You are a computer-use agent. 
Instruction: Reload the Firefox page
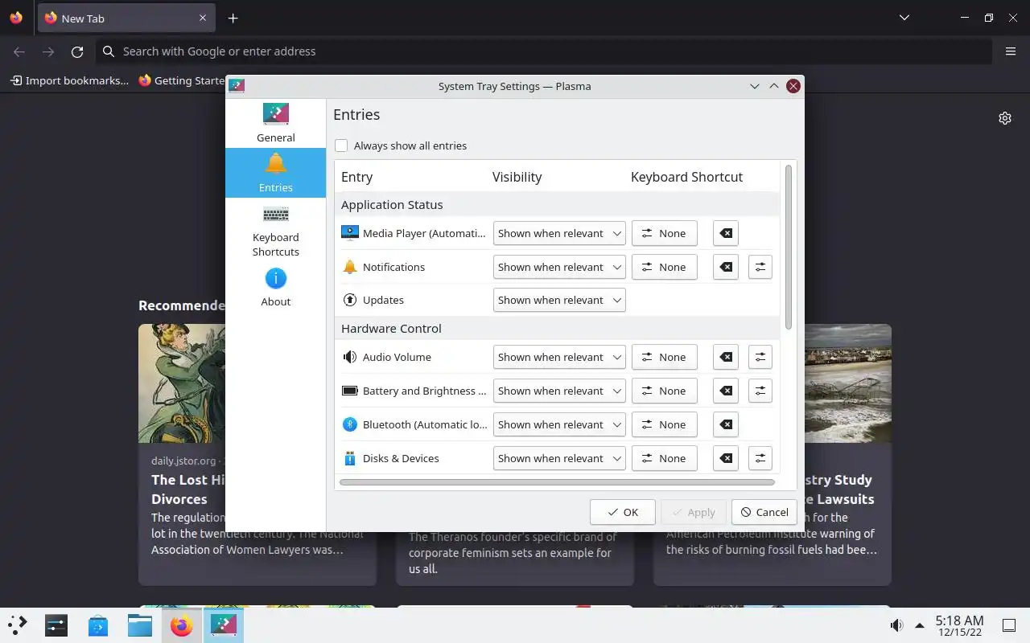(x=77, y=51)
